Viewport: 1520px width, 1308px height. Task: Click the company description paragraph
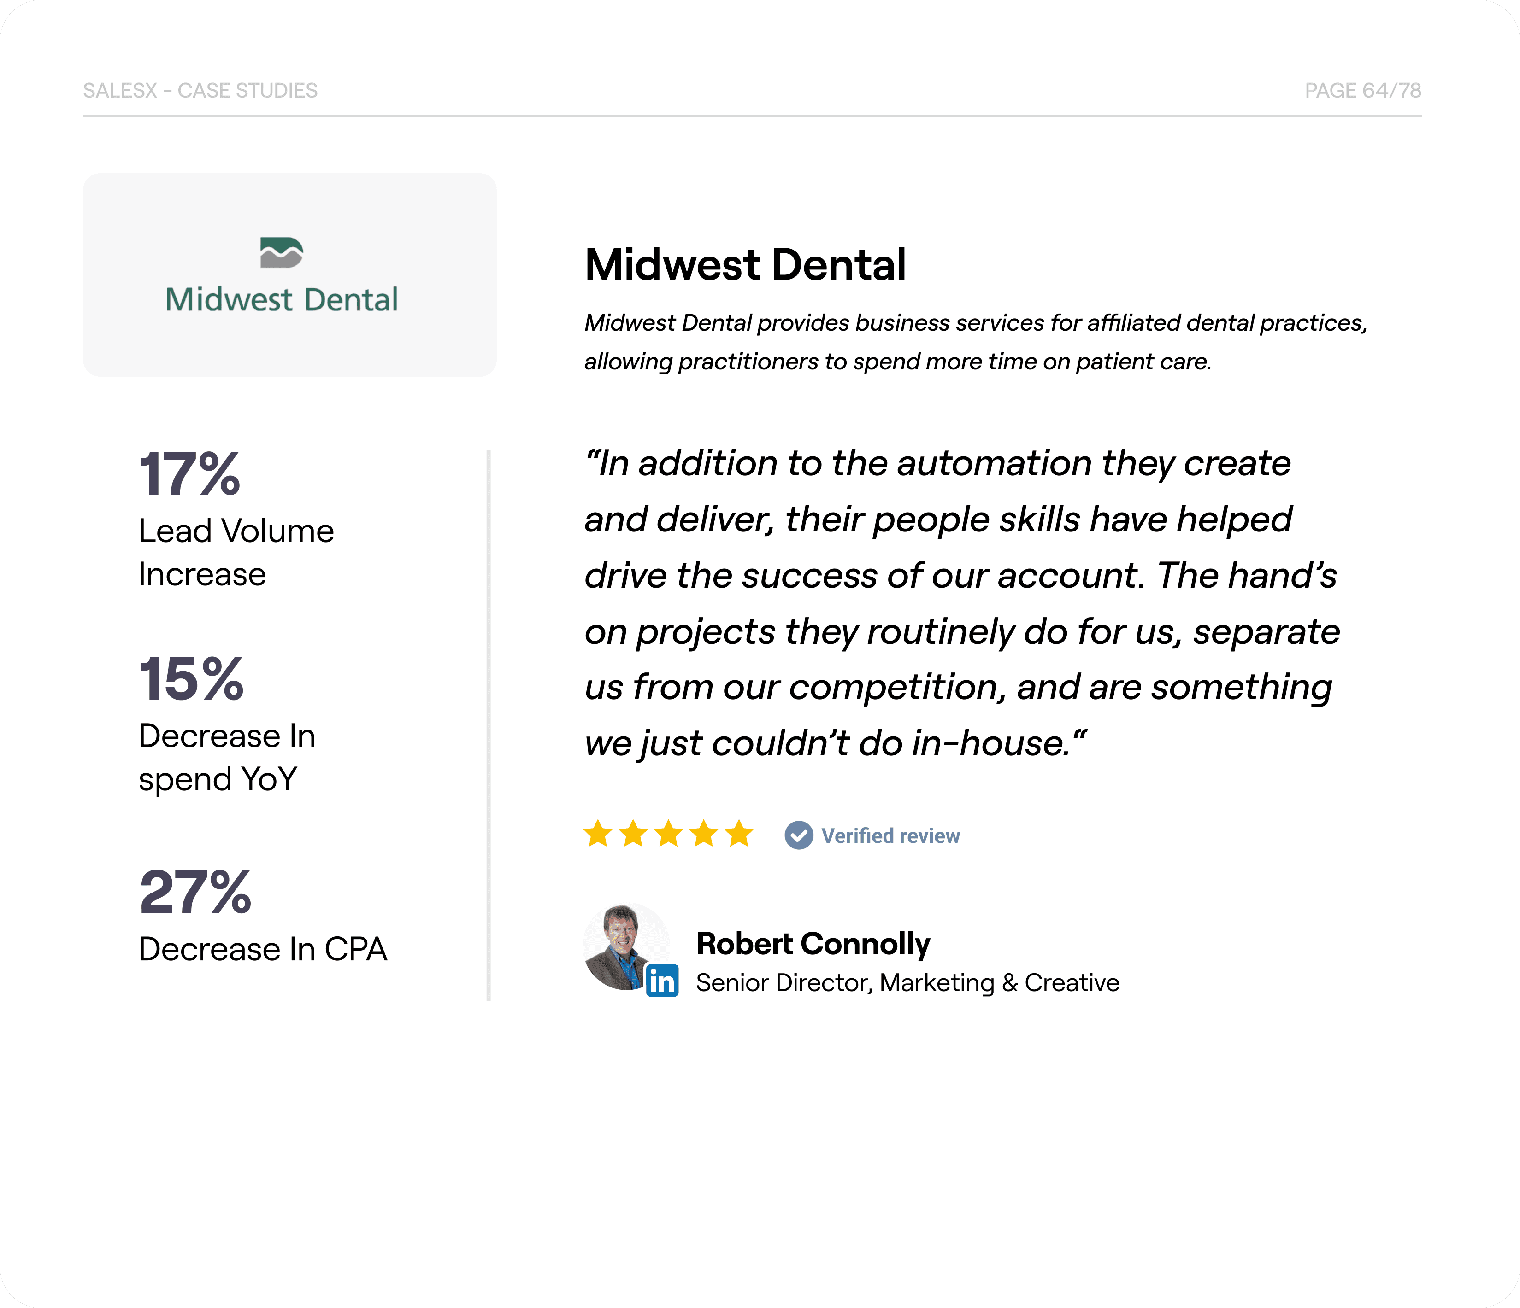coord(976,342)
